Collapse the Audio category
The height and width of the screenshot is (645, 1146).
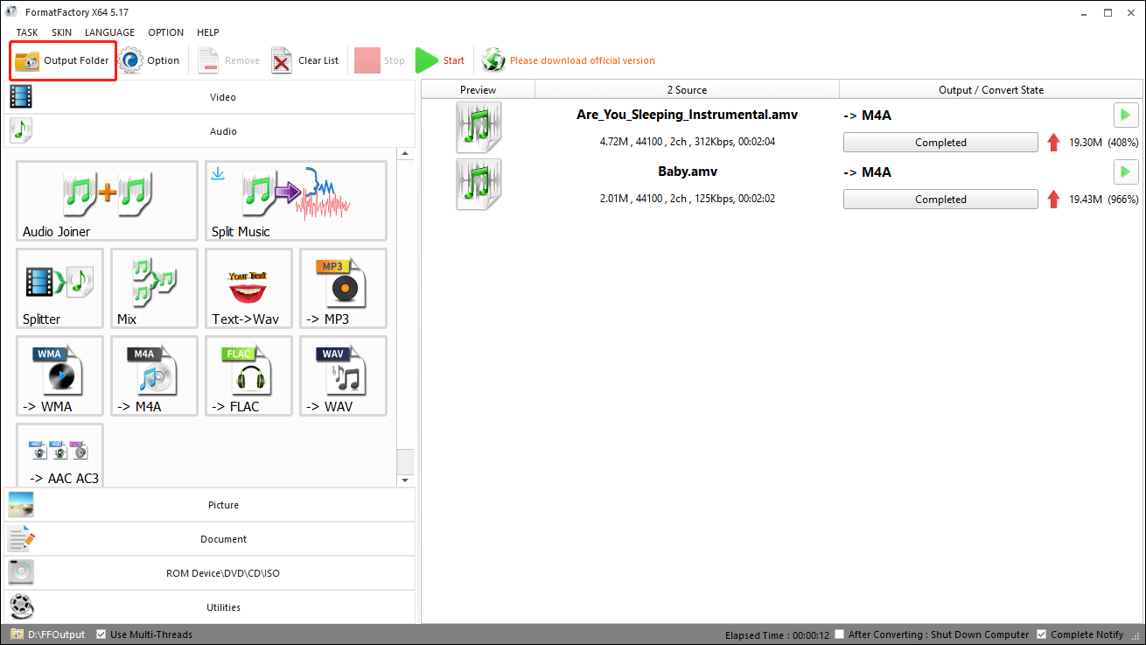[209, 131]
